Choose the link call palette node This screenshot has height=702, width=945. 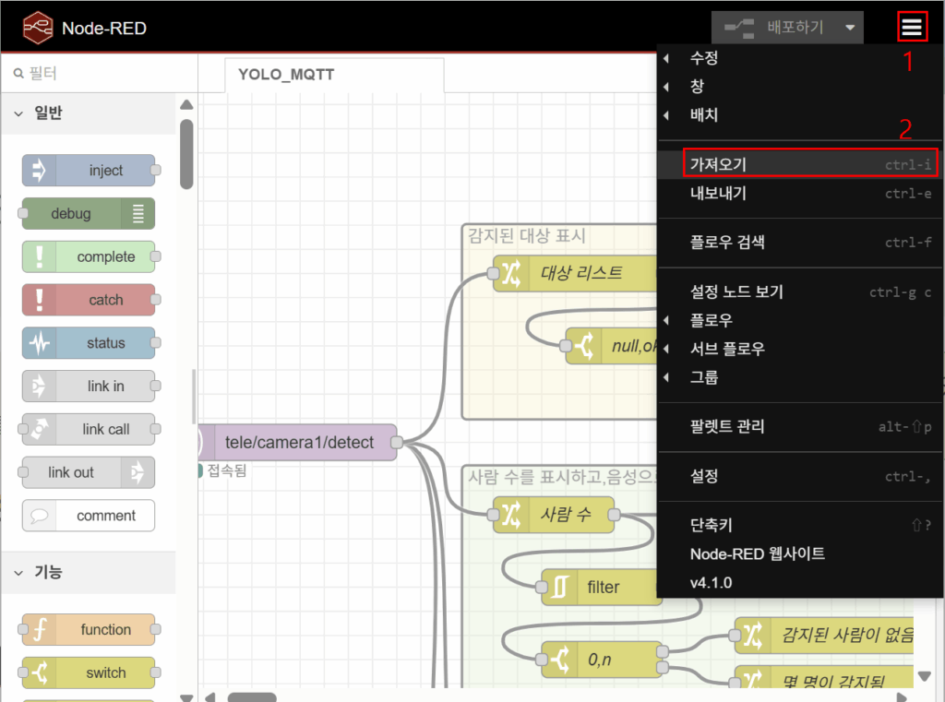click(x=89, y=429)
